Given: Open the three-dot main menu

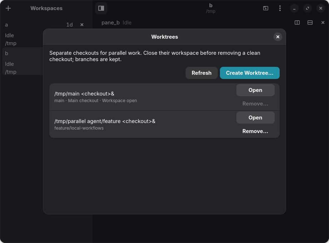Looking at the screenshot, I should pos(280,8).
